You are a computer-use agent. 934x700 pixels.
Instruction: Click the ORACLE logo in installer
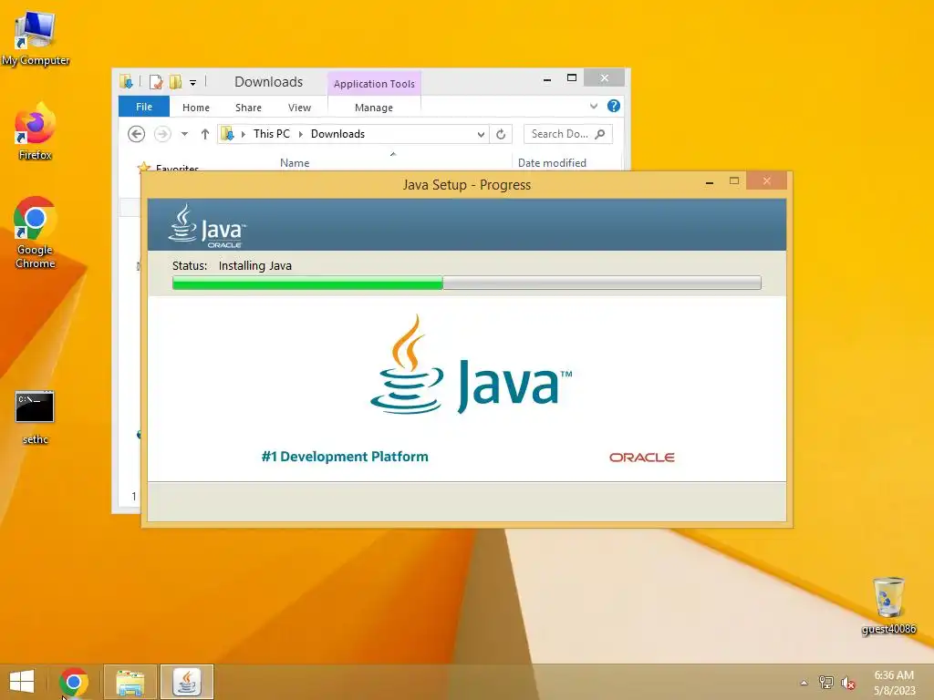(x=641, y=458)
